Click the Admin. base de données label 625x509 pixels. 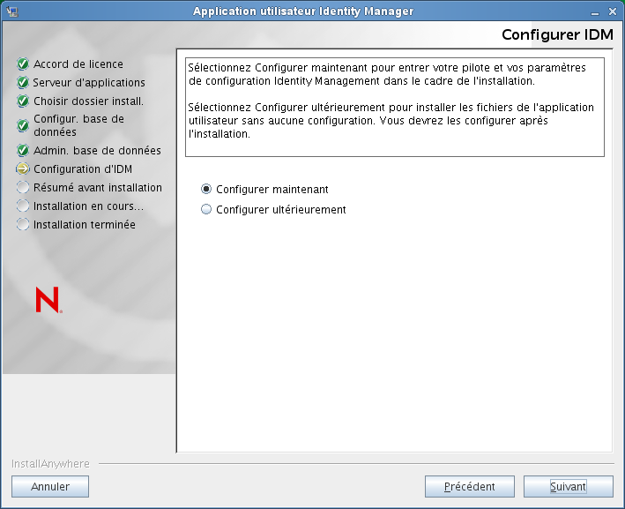pos(97,150)
